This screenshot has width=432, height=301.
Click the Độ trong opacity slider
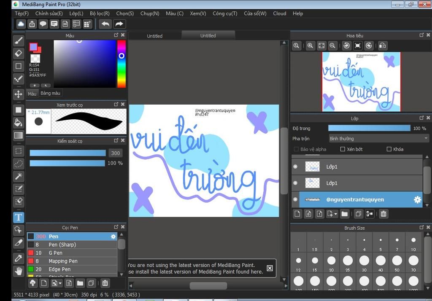pyautogui.click(x=369, y=128)
